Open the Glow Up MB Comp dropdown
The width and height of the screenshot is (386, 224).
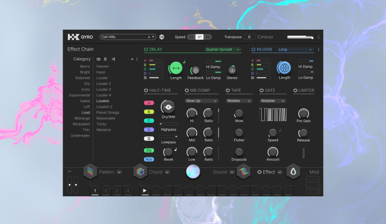pyautogui.click(x=200, y=101)
